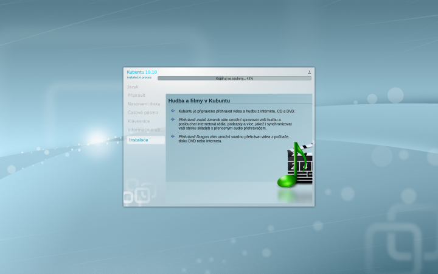Click the Kubuntu 10.10 title text
The height and width of the screenshot is (274, 438).
click(x=142, y=72)
